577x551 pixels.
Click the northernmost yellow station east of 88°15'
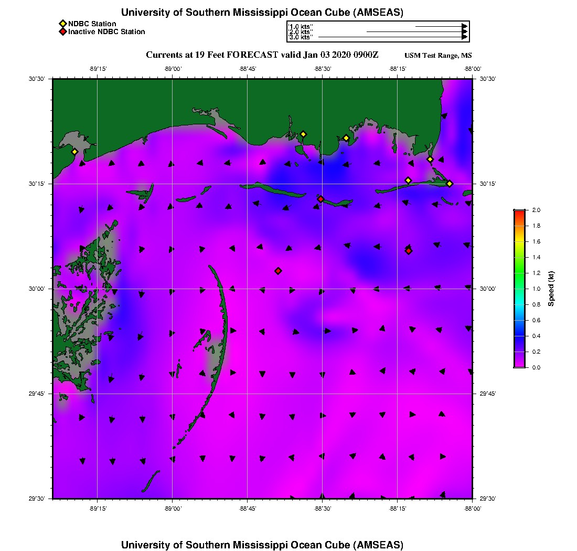click(430, 160)
